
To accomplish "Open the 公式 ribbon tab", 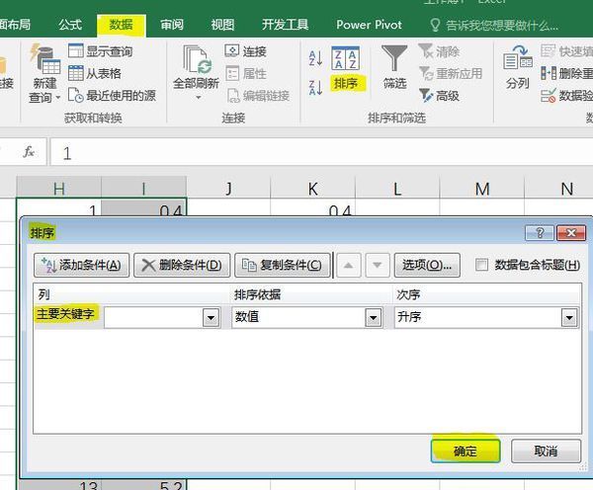I will click(x=70, y=25).
